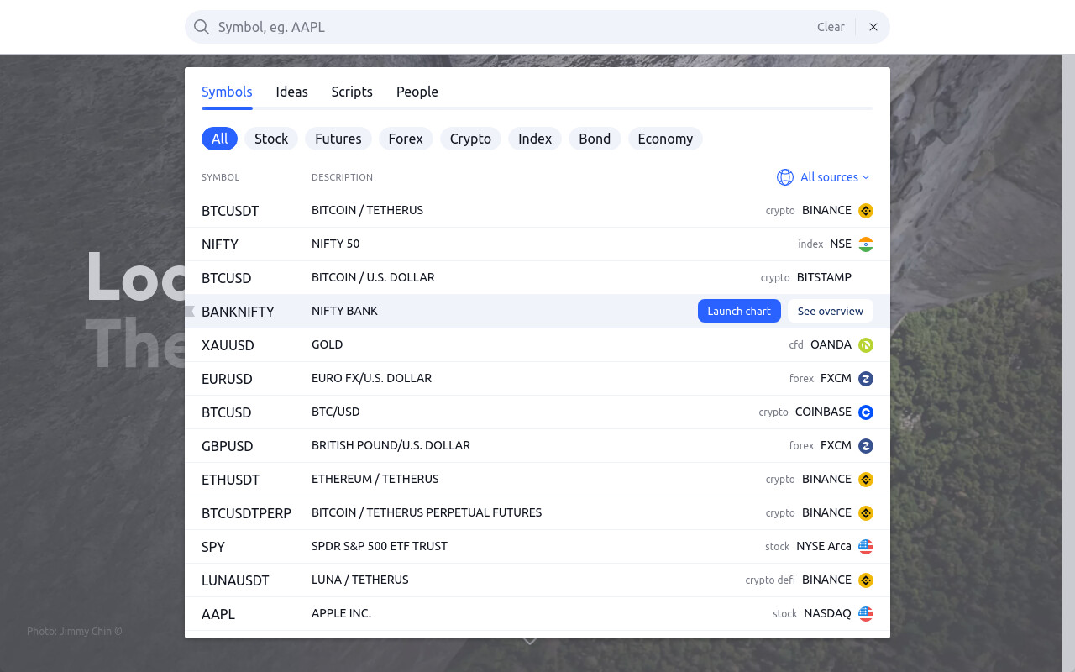Click the GOLD description

(327, 344)
